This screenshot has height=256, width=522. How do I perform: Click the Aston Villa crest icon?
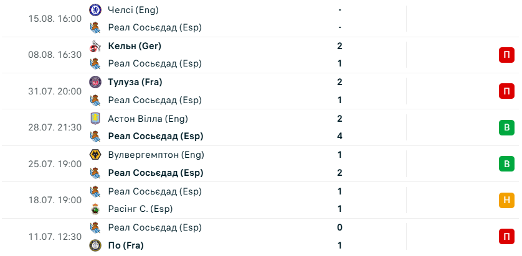click(95, 119)
